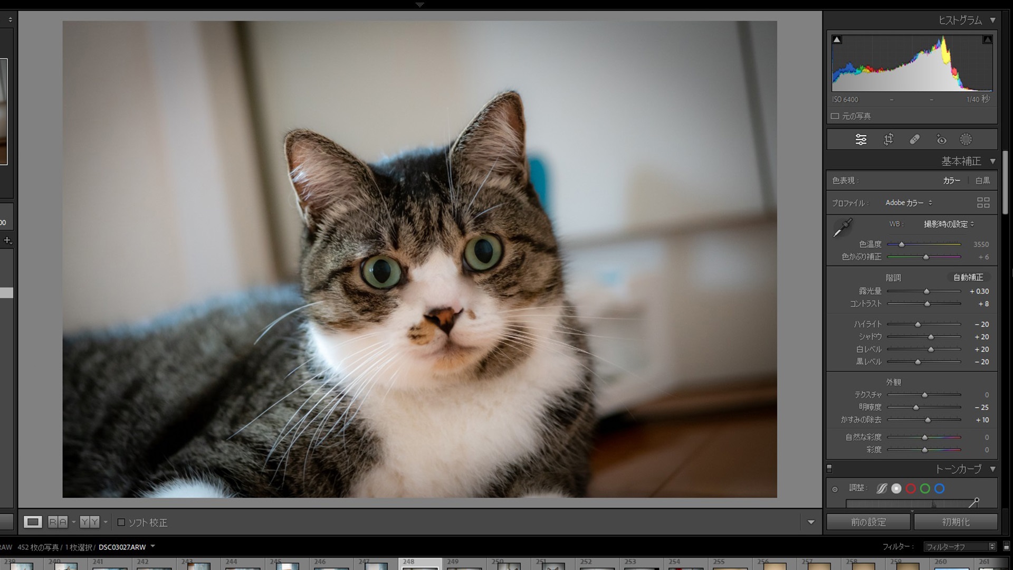Screen dimensions: 1013x570
Task: Select the Red eye correction tool
Action: [941, 139]
